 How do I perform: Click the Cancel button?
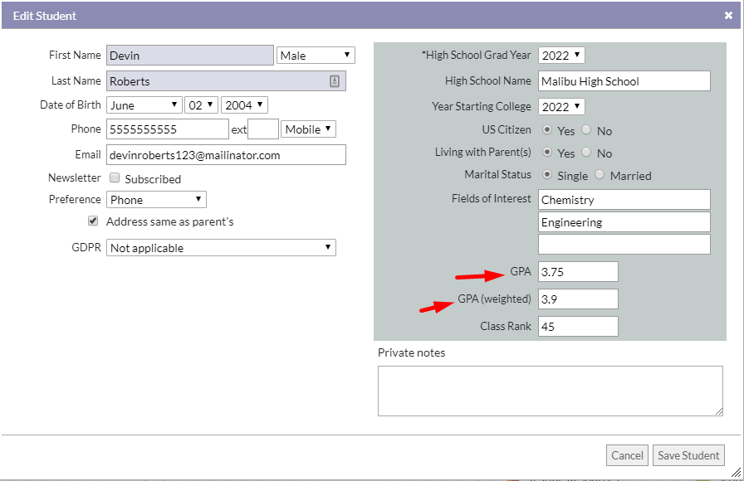click(627, 455)
